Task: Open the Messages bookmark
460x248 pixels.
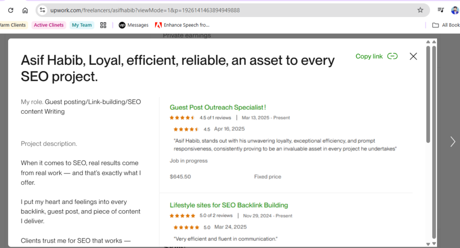Action: (133, 25)
